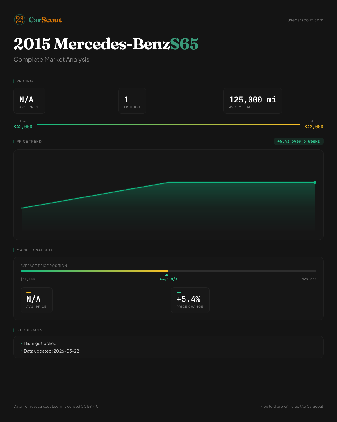Click the +5.4% over 3 weeks badge

coord(299,141)
